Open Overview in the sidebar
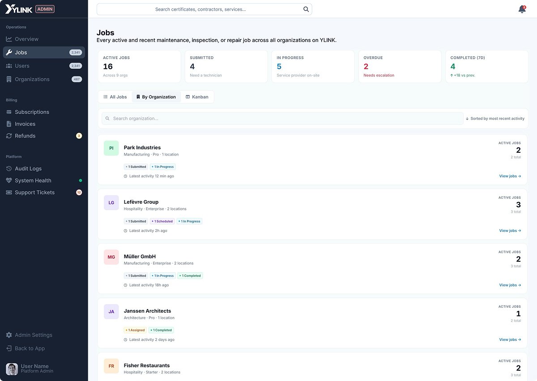The height and width of the screenshot is (381, 537). (x=44, y=39)
